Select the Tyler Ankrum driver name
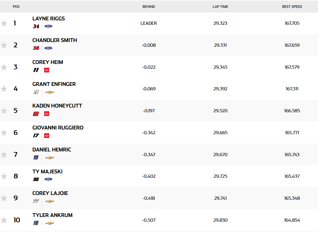 click(x=52, y=215)
